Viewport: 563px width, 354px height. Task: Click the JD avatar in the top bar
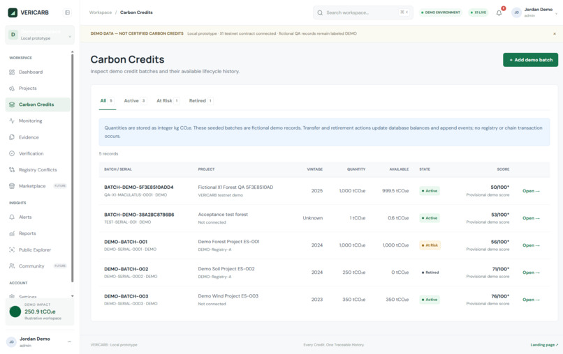pos(516,13)
